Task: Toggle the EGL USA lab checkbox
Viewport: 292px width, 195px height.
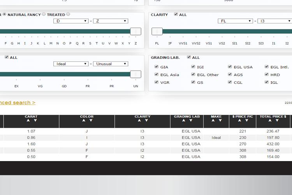Action: tap(230, 67)
